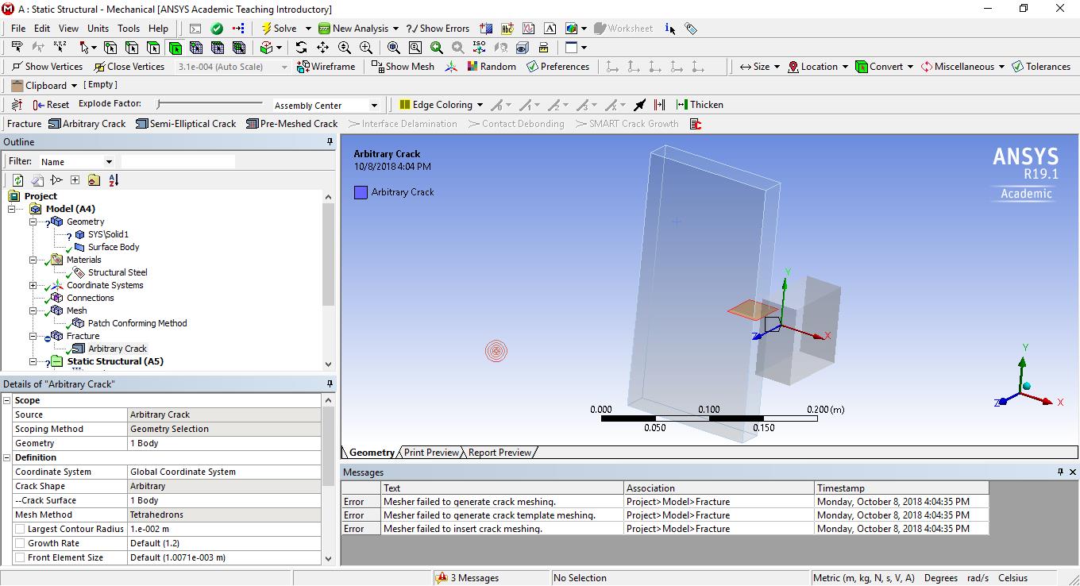Open the Filter Name dropdown
Image resolution: width=1080 pixels, height=586 pixels.
tap(109, 161)
